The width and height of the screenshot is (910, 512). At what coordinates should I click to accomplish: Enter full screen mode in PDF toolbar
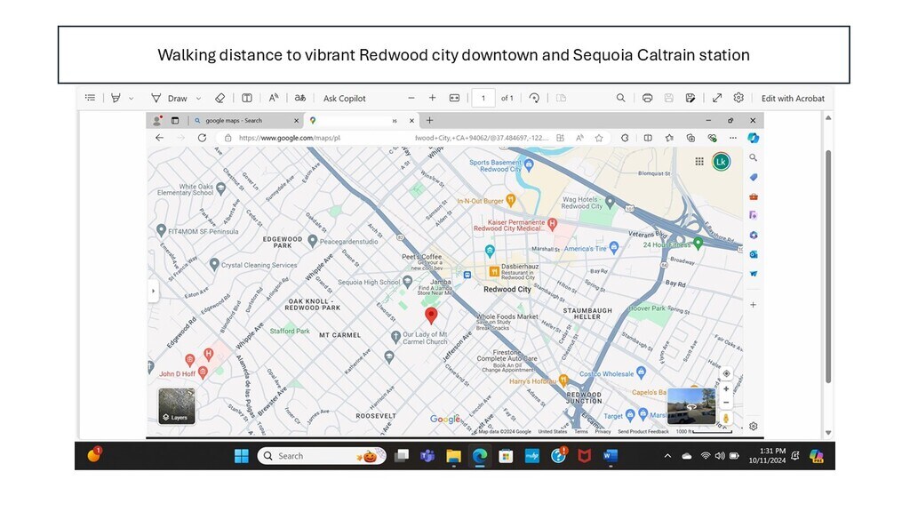tap(716, 98)
